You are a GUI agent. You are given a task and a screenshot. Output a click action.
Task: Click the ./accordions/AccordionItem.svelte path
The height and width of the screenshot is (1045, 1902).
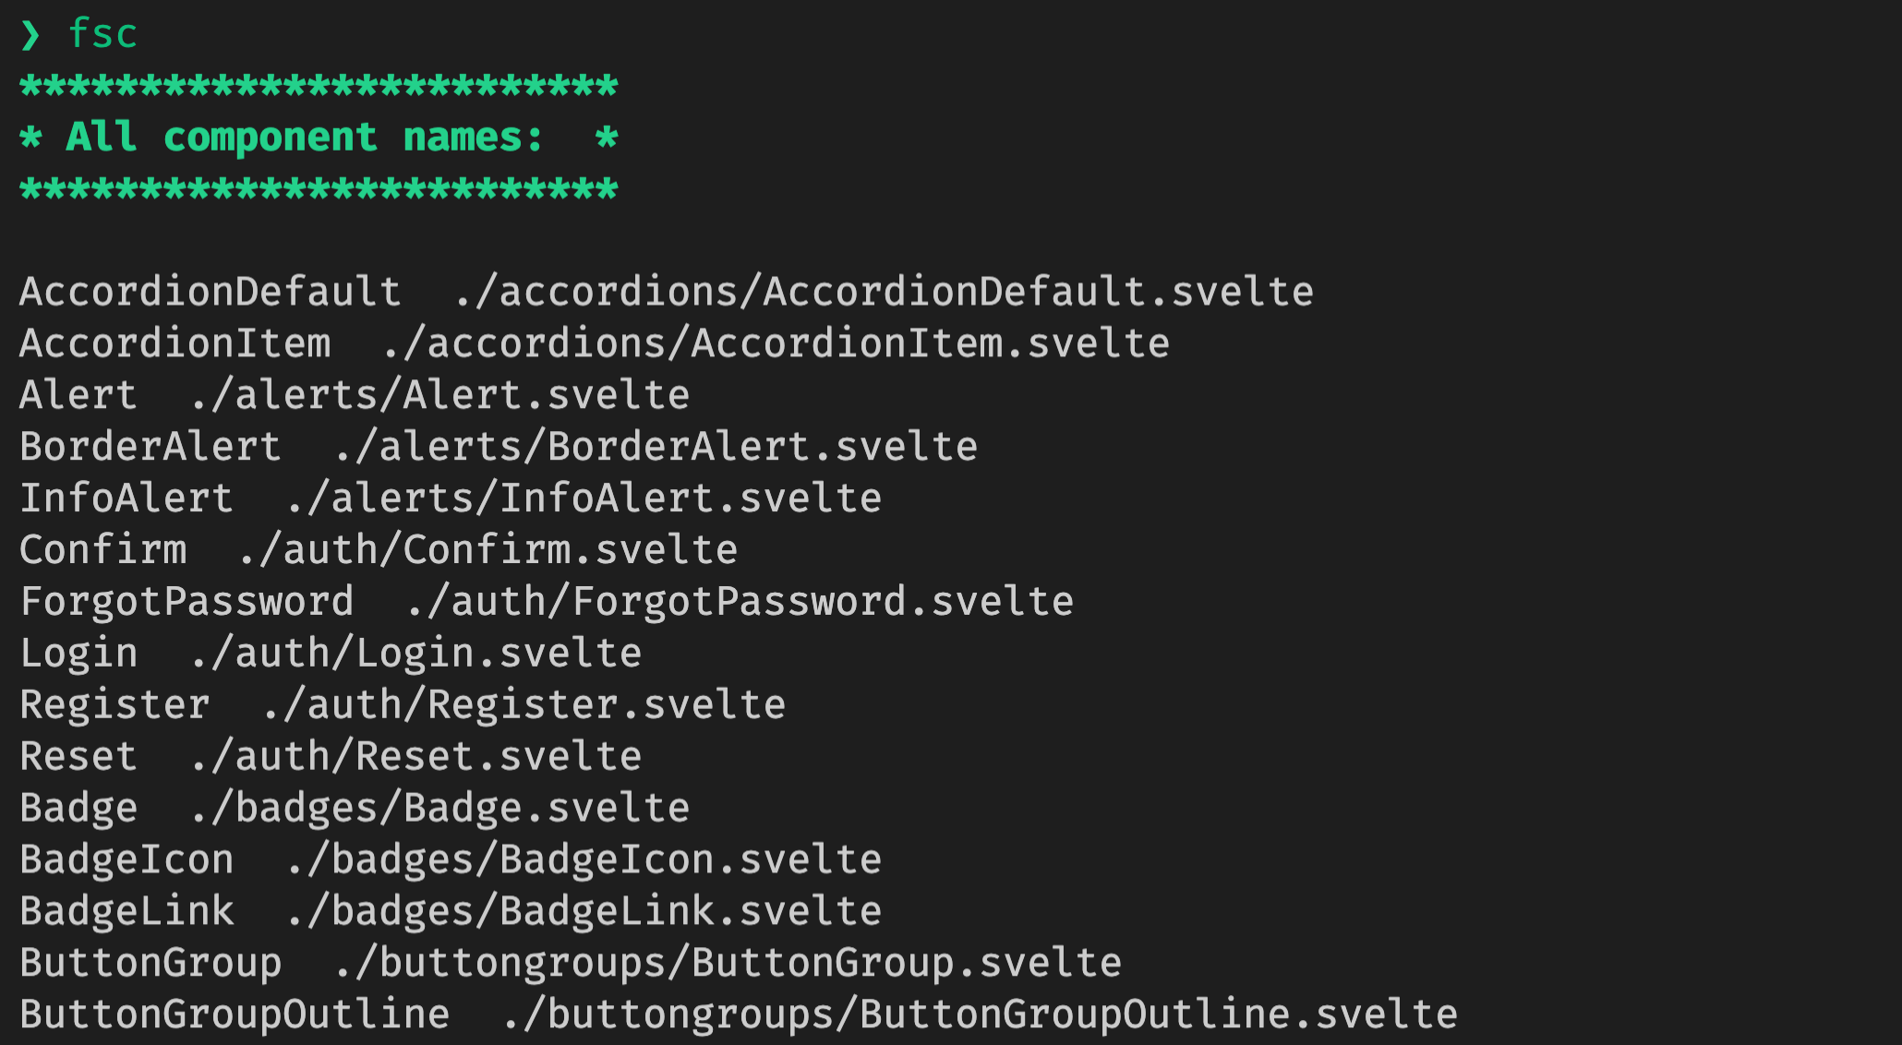[x=776, y=343]
